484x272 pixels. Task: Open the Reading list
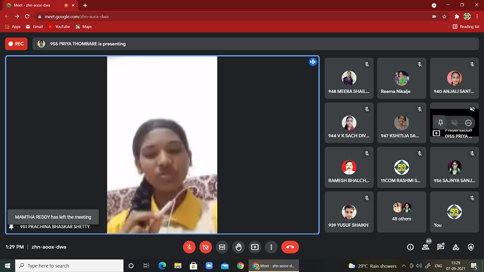point(466,27)
